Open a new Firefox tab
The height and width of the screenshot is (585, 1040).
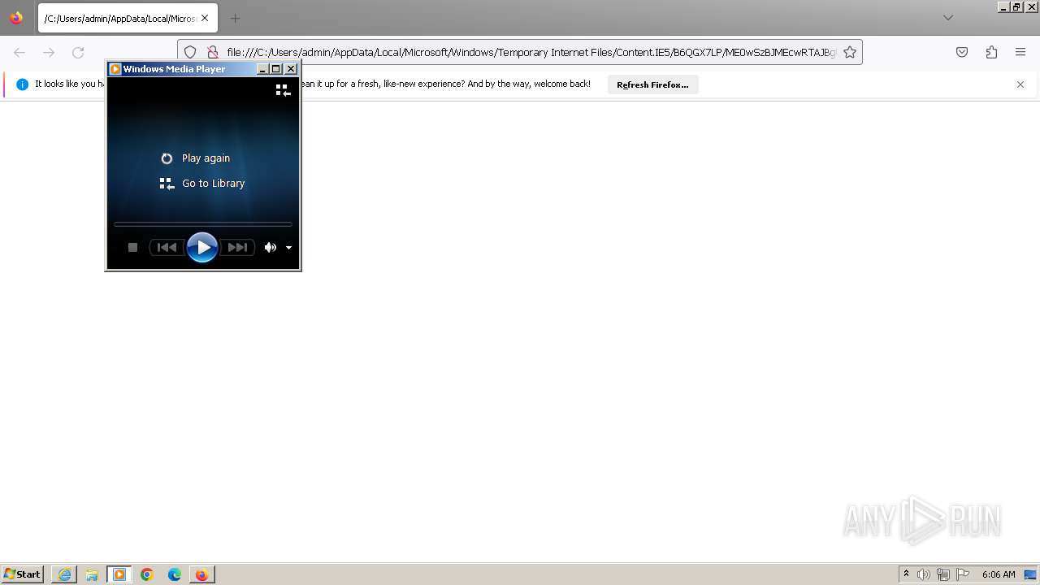[x=235, y=18]
